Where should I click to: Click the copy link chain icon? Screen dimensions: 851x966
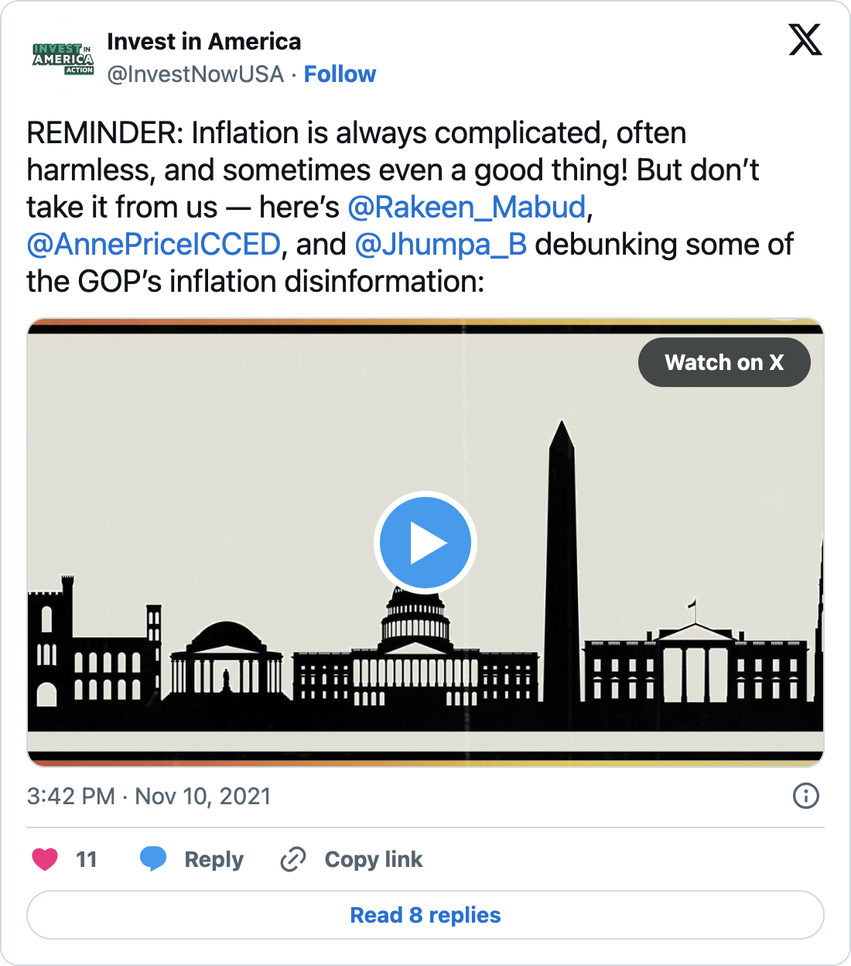(x=293, y=859)
